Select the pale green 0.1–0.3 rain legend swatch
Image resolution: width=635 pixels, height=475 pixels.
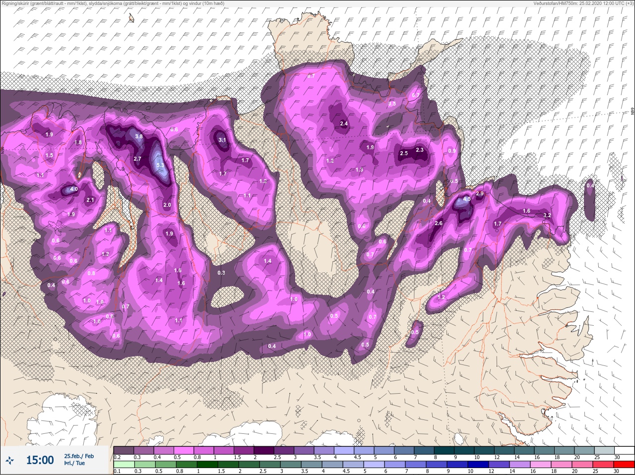click(x=124, y=465)
